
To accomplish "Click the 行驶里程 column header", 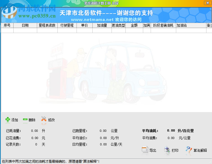I will (67, 26).
